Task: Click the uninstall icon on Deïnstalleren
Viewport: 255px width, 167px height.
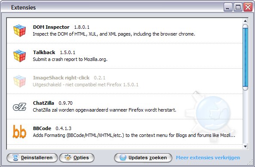Action: (x=15, y=158)
